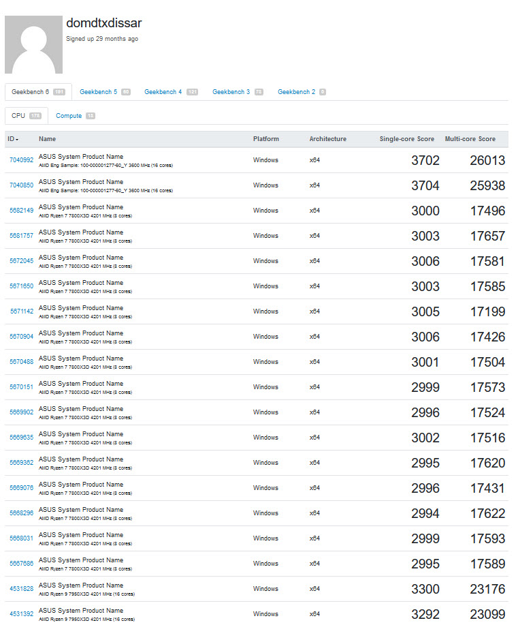Open result ID 5672045
The width and height of the screenshot is (518, 625).
coord(22,261)
